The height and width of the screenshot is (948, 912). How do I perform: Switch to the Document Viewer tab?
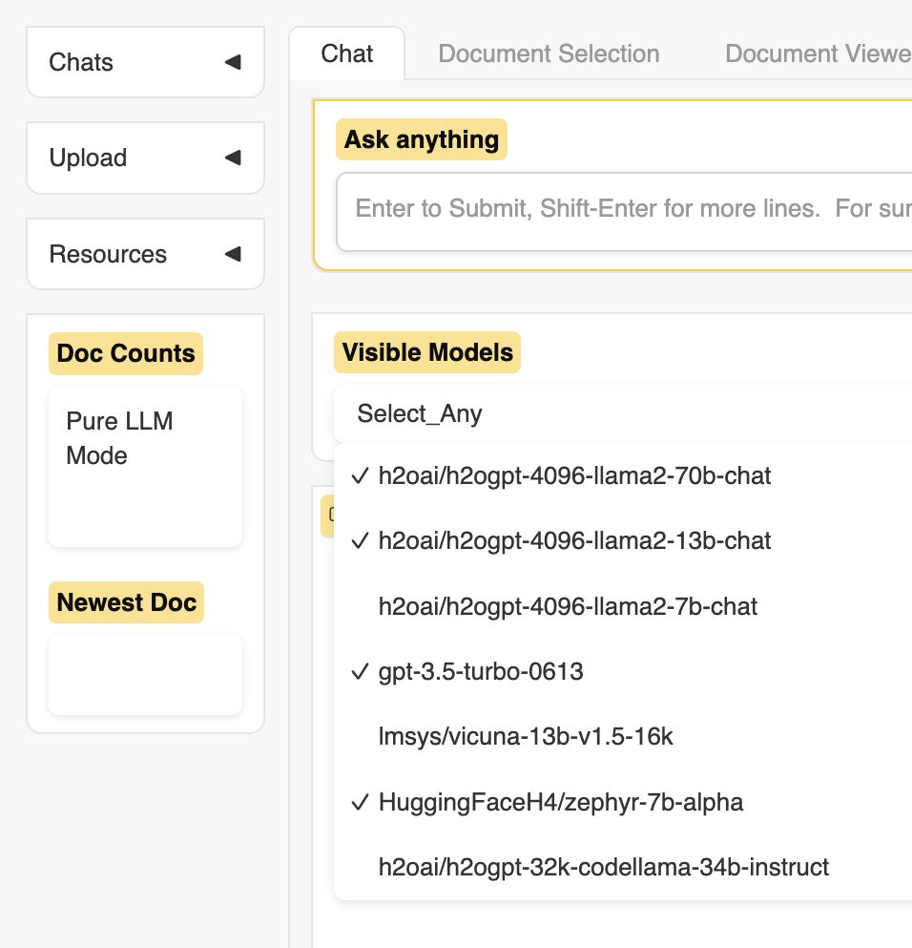click(x=818, y=53)
